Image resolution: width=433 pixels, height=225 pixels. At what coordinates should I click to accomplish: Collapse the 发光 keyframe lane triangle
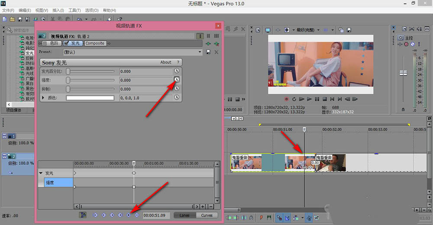41,173
